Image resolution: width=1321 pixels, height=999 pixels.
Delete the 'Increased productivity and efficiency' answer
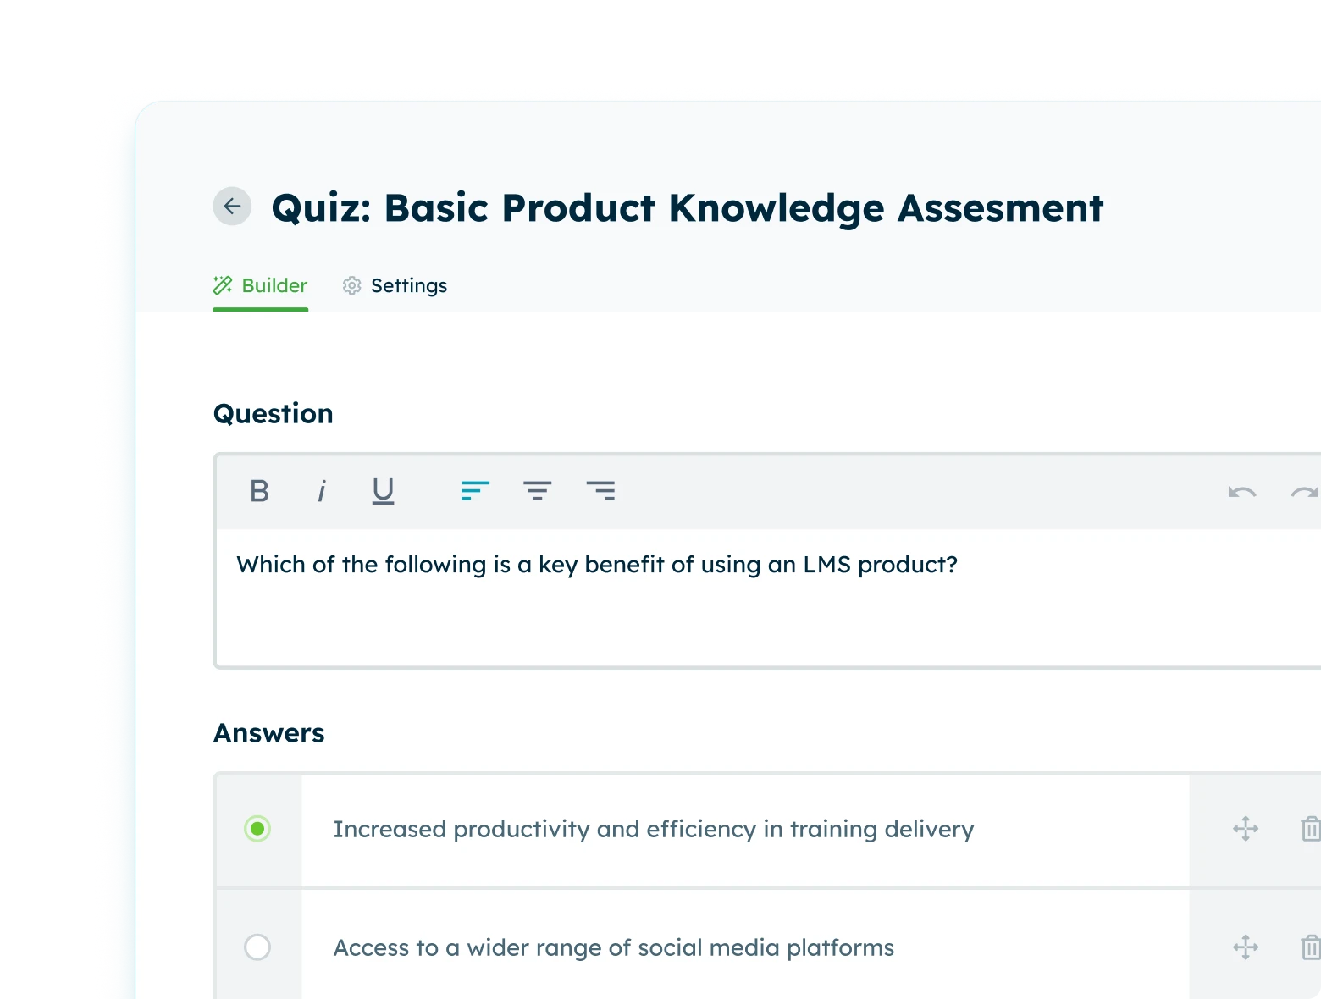tap(1310, 828)
